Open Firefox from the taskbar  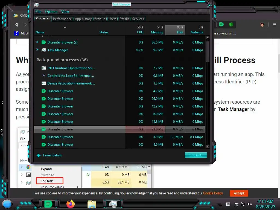pos(71,204)
